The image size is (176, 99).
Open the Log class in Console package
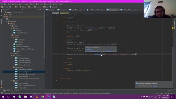(x=18, y=51)
